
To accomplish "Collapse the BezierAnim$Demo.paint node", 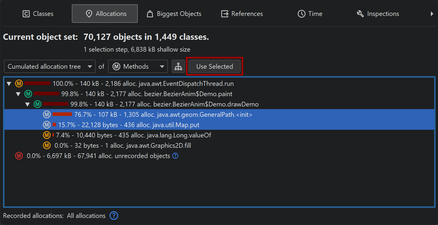I will [x=18, y=94].
